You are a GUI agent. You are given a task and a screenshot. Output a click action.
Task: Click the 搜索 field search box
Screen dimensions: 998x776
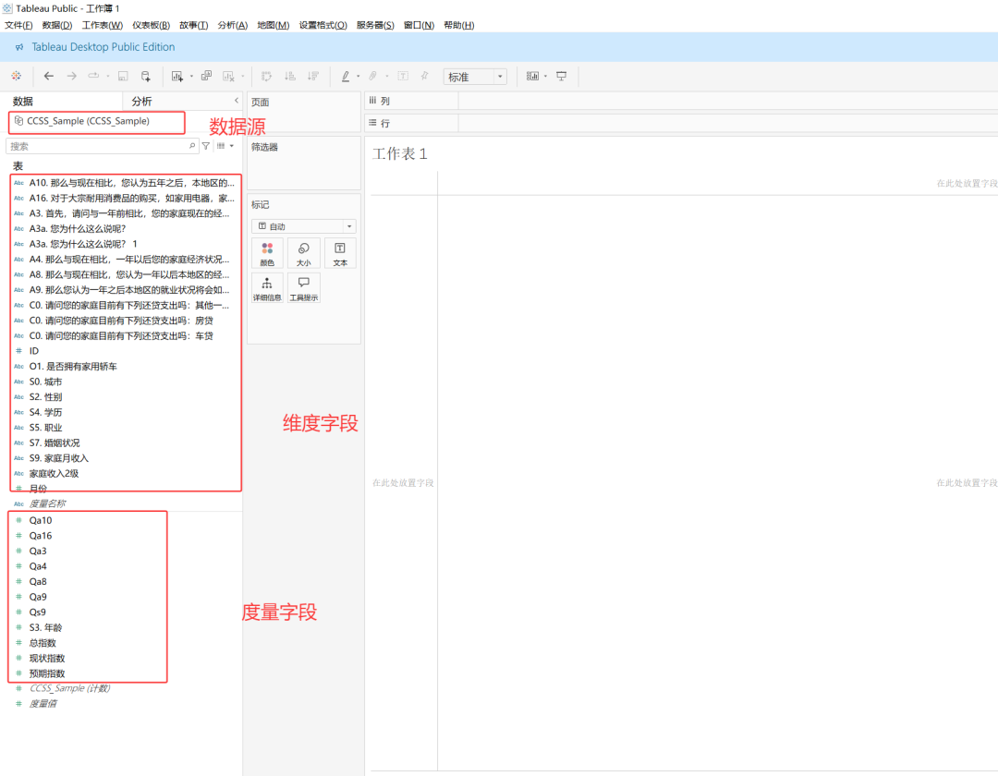click(x=102, y=146)
